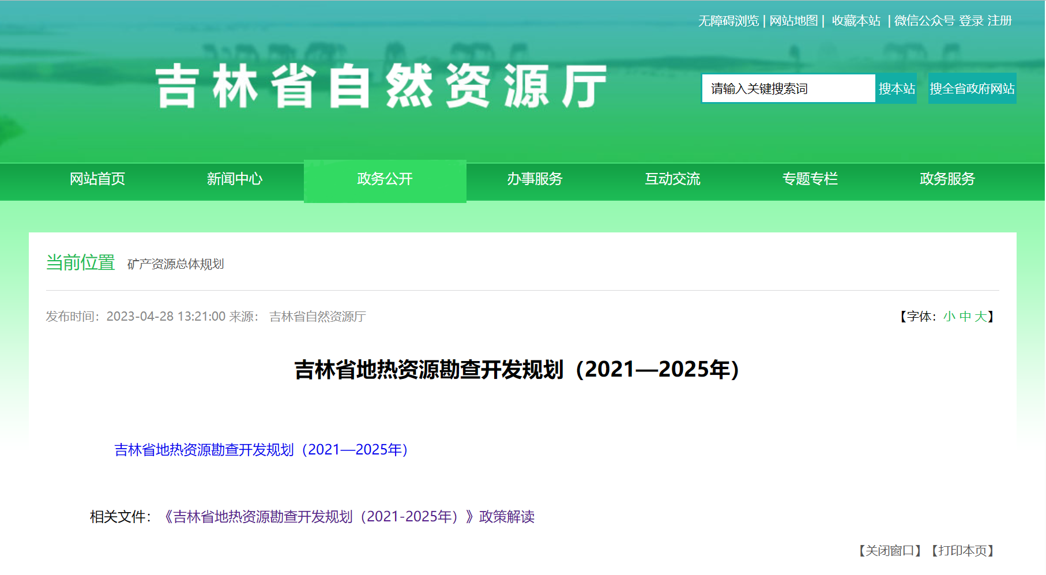This screenshot has width=1046, height=575.
Task: Click the 当前位置 label
Action: [x=81, y=263]
